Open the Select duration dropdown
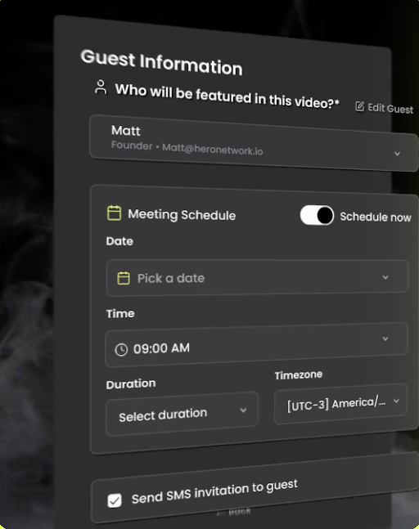The width and height of the screenshot is (419, 529). pos(182,414)
